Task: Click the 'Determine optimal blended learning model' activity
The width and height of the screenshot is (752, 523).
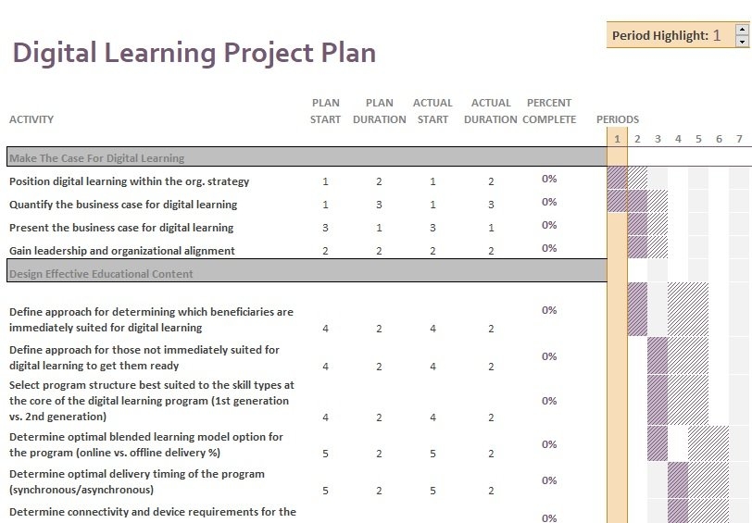Action: pos(146,444)
